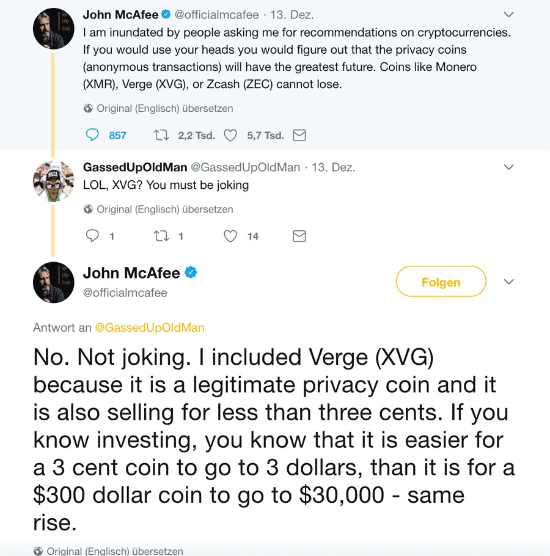
Task: Translate McAfee's first tweet from English
Action: click(164, 108)
